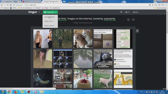The image size is (168, 94).
Task: Open uTorrent from the taskbar
Action: [22, 92]
